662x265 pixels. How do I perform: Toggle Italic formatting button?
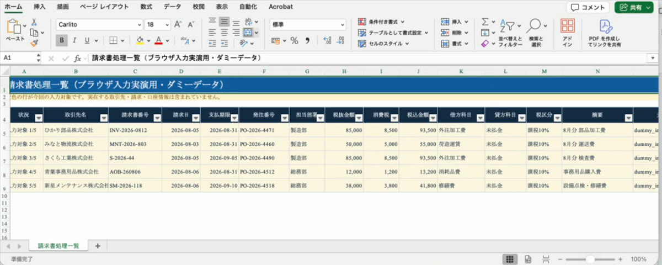74,40
